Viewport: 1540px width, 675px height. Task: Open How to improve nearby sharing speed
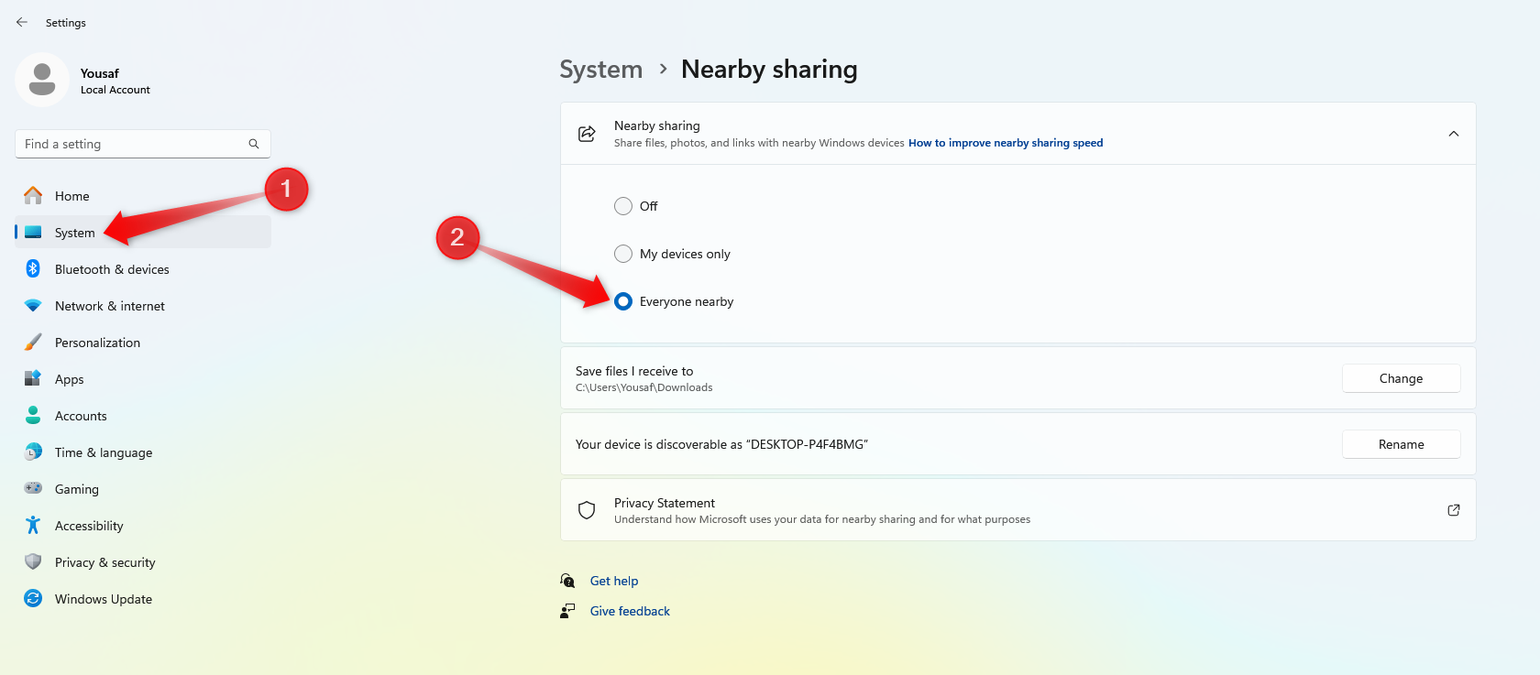pos(1006,143)
